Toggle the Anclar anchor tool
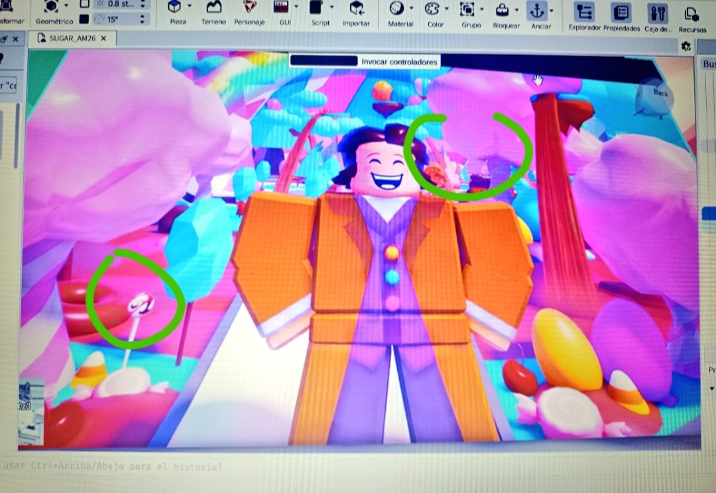 [x=538, y=10]
